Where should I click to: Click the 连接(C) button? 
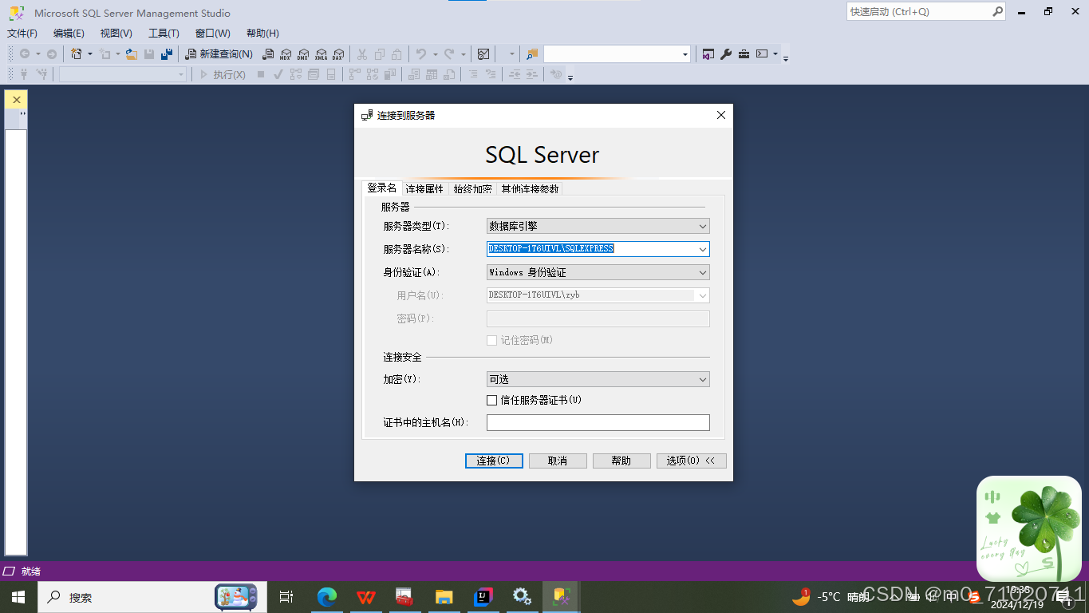[x=494, y=461]
